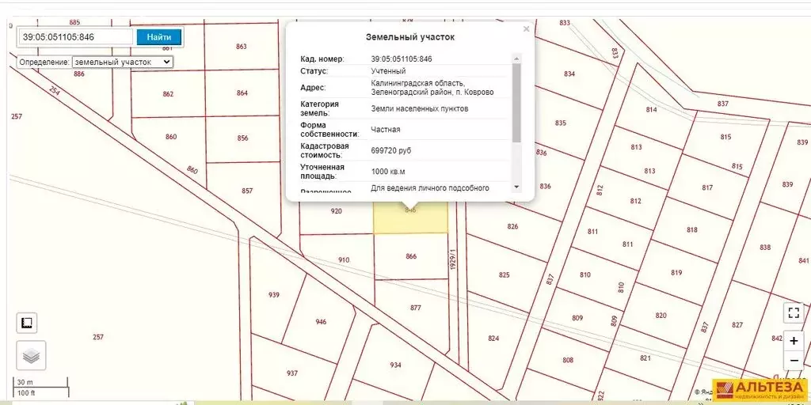Select parcel 820 on the map
This screenshot has height=405, width=811.
(x=661, y=315)
